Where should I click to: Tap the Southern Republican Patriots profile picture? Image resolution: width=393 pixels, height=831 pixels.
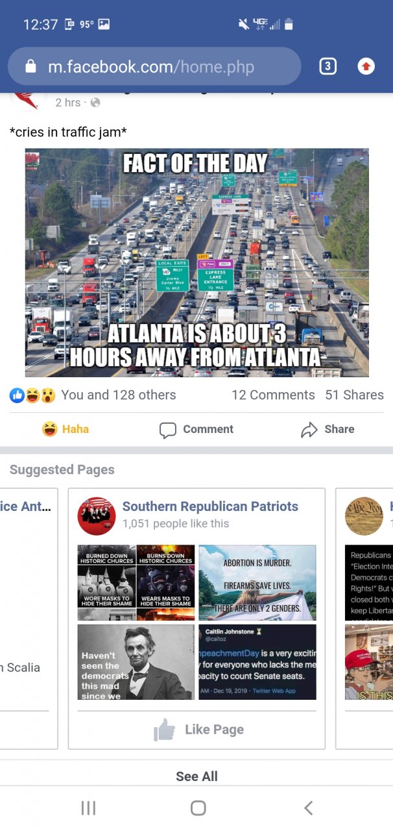(97, 516)
